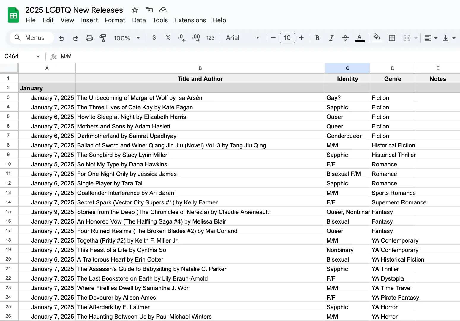
Task: Click the Borders icon
Action: (392, 38)
